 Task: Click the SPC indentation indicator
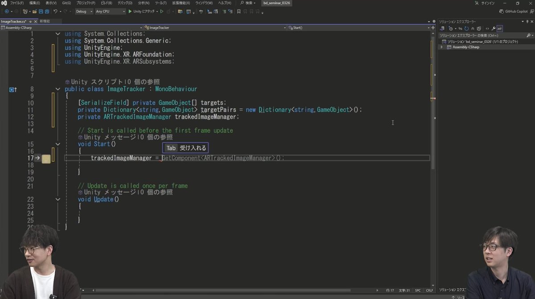[x=418, y=290]
